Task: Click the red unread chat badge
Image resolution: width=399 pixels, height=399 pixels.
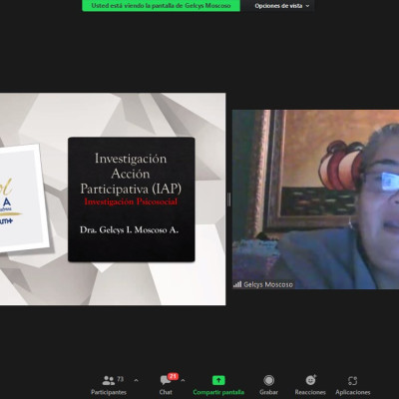Action: click(173, 376)
